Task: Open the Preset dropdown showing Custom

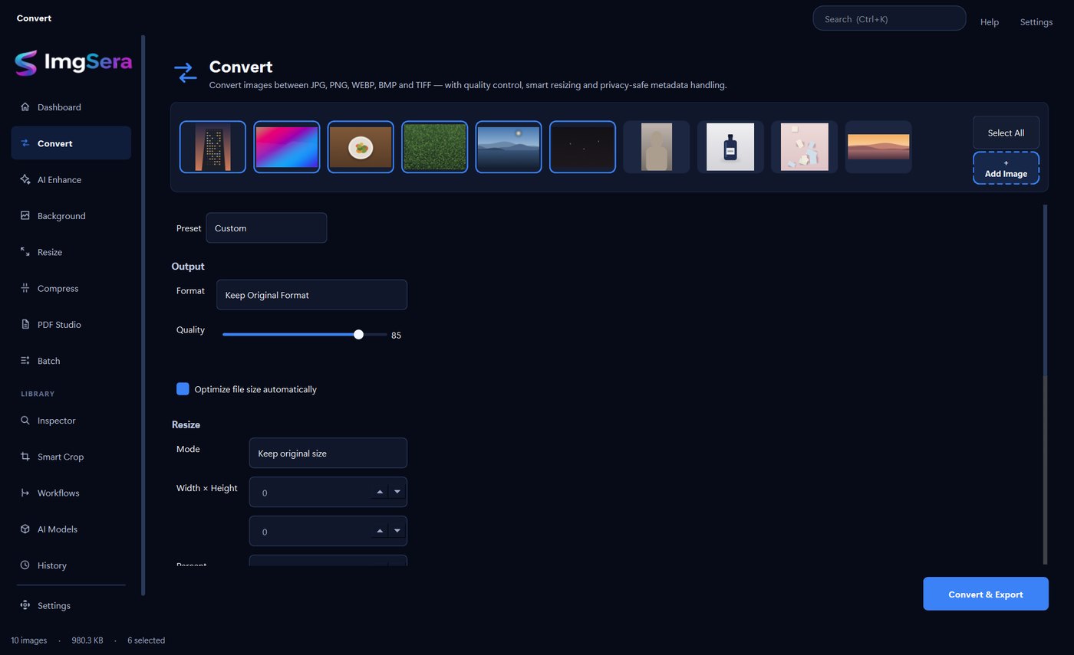Action: [x=266, y=228]
